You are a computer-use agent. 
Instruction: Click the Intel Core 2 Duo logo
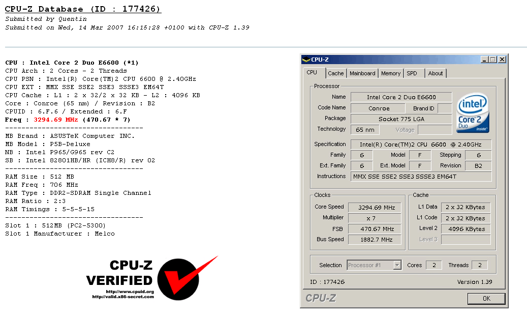[x=473, y=113]
